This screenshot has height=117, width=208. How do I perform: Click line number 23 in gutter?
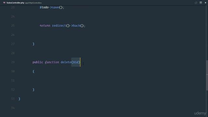coord(13,7)
